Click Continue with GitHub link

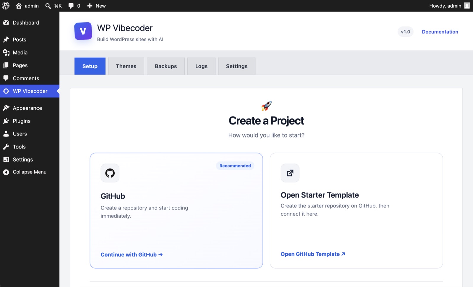coord(132,255)
